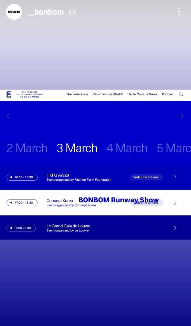Click the 17:00 - 18:30 time pill
This screenshot has width=191, height=326.
point(22,203)
